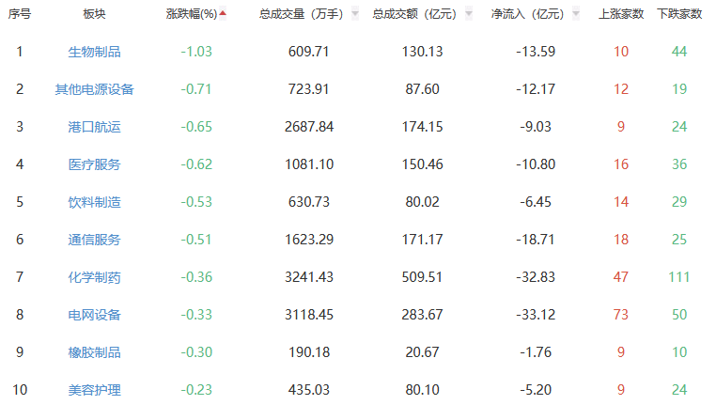Select the 美容护理 sector link
716x405 pixels.
[95, 390]
